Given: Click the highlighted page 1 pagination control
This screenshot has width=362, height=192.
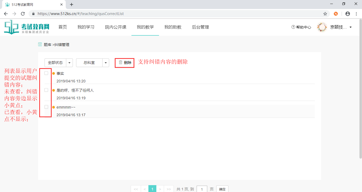Looking at the screenshot, I should [153, 189].
